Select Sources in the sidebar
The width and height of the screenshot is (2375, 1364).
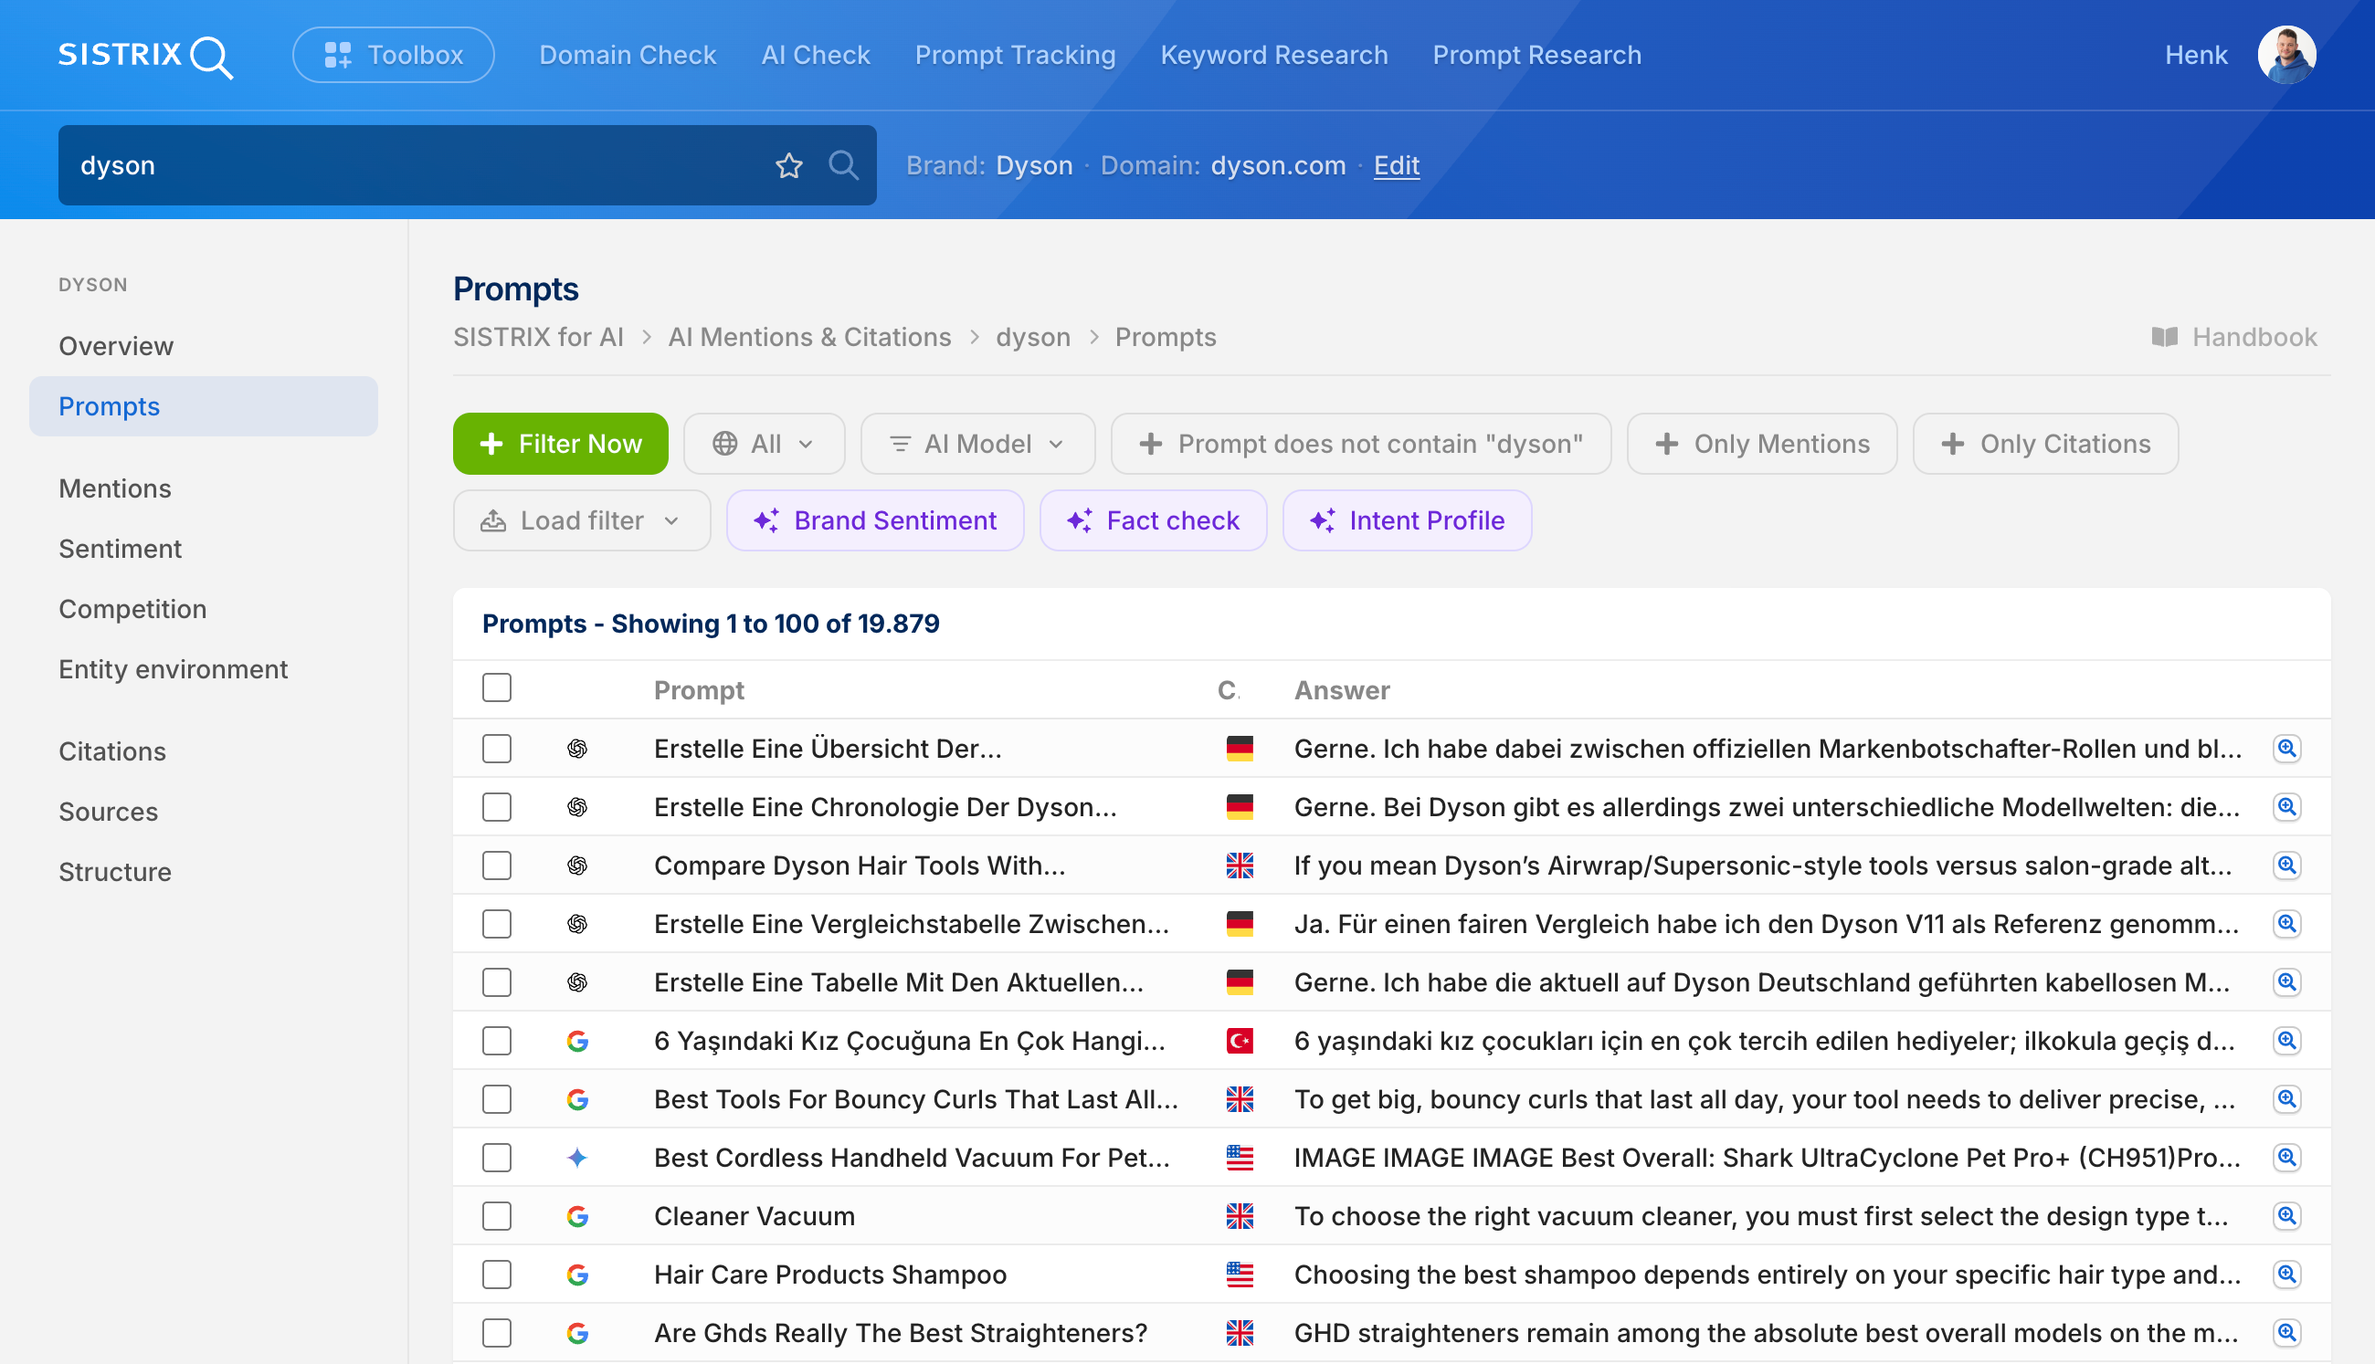coord(204,812)
